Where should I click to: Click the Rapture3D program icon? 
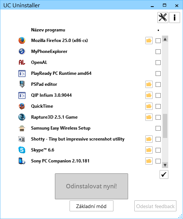click(x=22, y=117)
